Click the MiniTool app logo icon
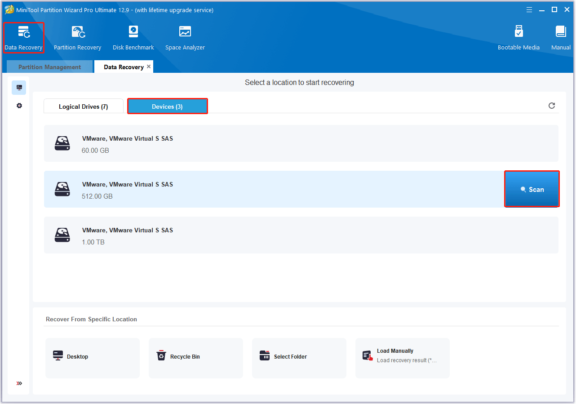 point(9,9)
